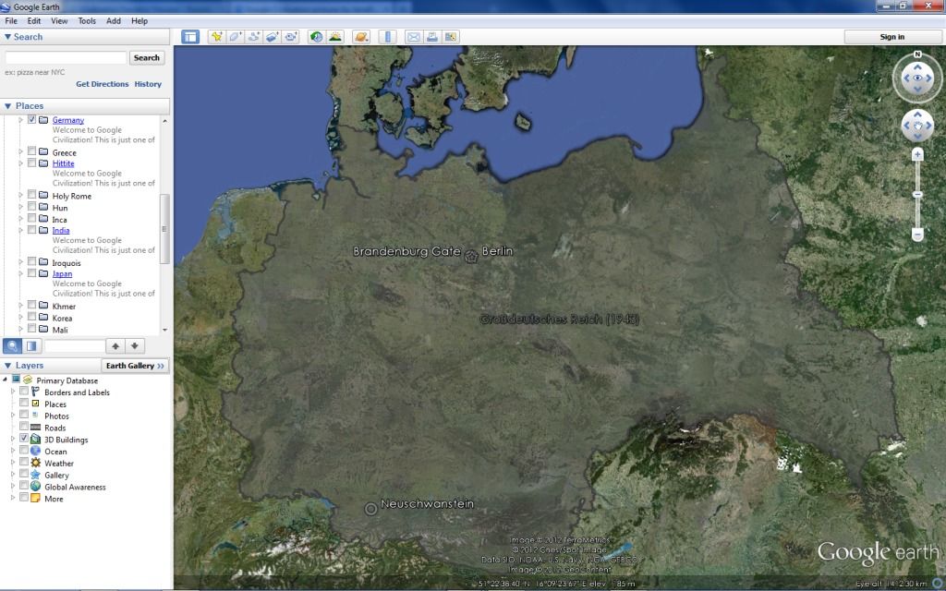
Task: Add a placemark with pushpin icon
Action: coord(216,37)
